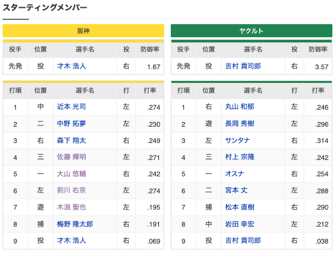Click batting average .249 for 森下

(154, 141)
